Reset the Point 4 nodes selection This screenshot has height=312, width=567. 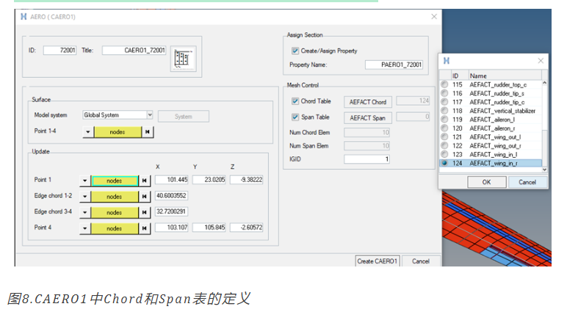pos(144,228)
